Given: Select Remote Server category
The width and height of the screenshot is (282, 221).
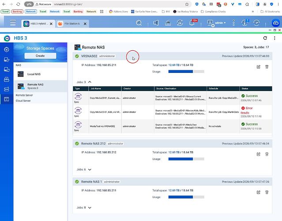Looking at the screenshot, I should (24, 95).
